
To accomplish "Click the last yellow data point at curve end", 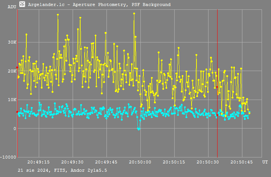I will pos(249,113).
